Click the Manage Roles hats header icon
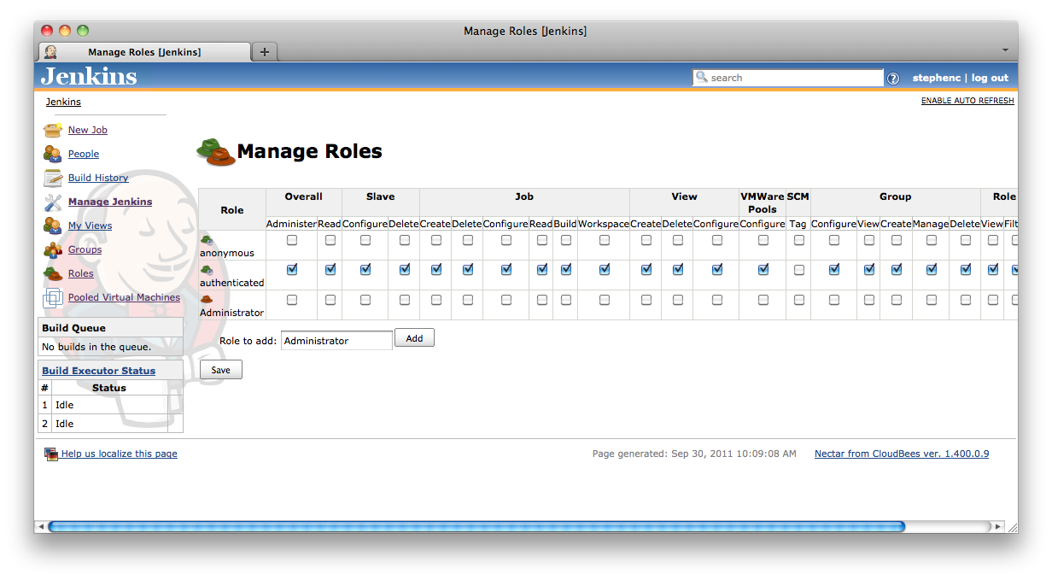This screenshot has width=1052, height=580. pyautogui.click(x=215, y=151)
